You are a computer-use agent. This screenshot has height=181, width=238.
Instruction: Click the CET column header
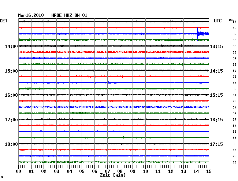(x=4, y=21)
